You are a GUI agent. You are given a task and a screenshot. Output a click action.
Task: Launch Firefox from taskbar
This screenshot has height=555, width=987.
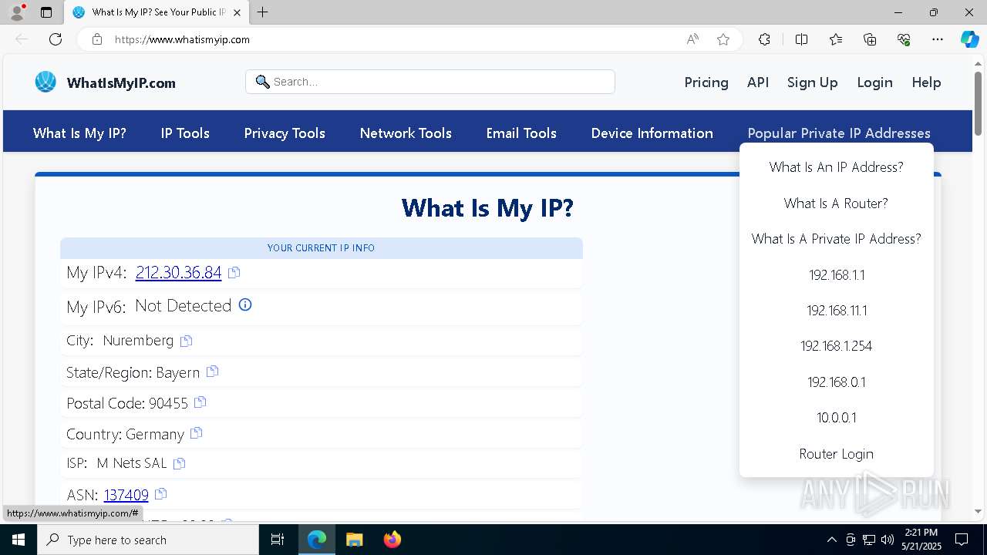[x=392, y=540]
